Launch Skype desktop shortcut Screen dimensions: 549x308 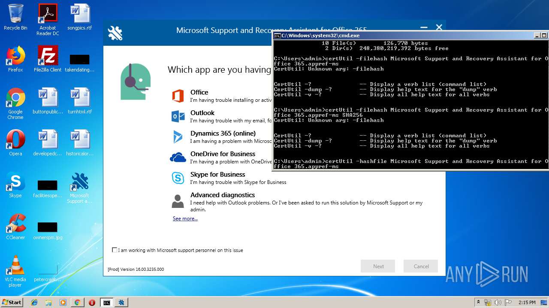[x=15, y=185]
